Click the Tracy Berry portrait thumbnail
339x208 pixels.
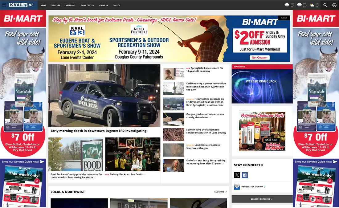(x=174, y=165)
